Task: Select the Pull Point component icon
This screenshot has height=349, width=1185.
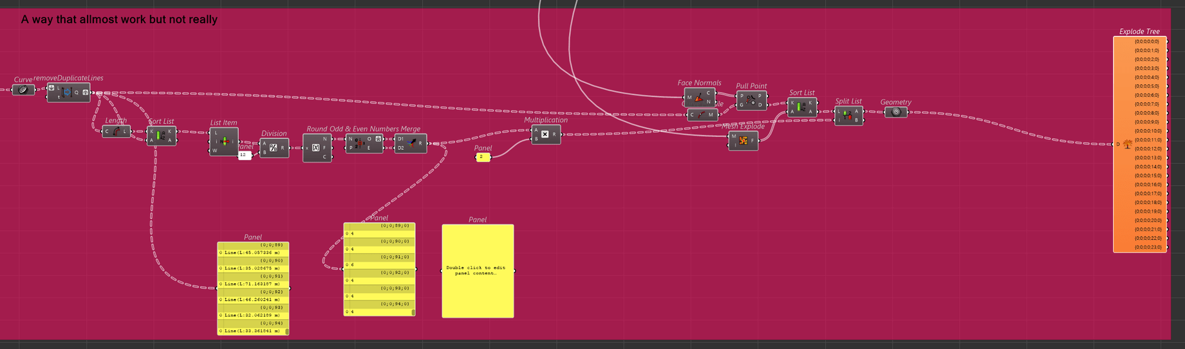Action: (x=751, y=100)
